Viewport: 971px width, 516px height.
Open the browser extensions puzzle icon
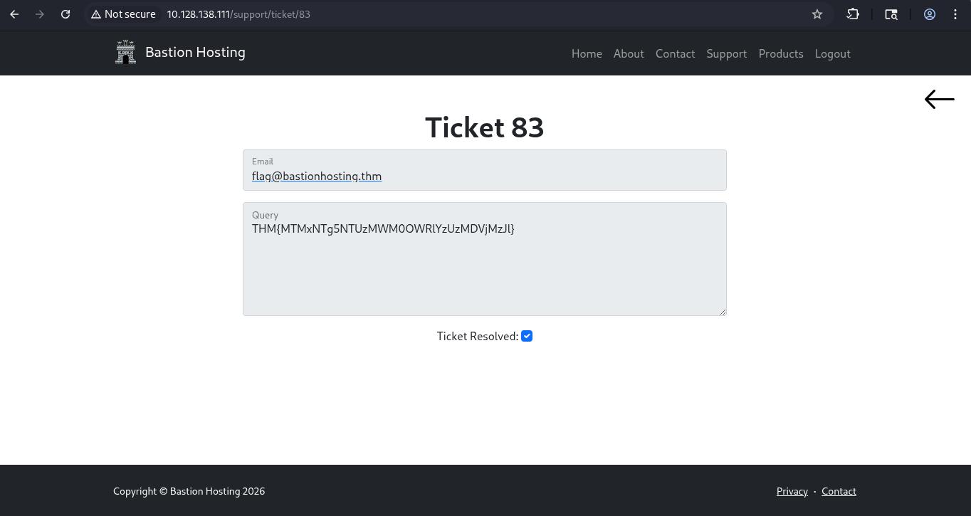coord(853,14)
